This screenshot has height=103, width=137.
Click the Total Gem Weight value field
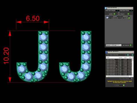(117, 11)
